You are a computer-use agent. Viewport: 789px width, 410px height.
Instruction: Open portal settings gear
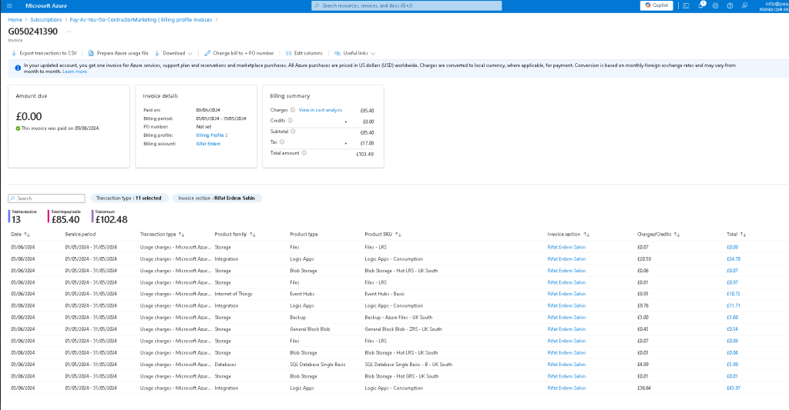pyautogui.click(x=715, y=5)
